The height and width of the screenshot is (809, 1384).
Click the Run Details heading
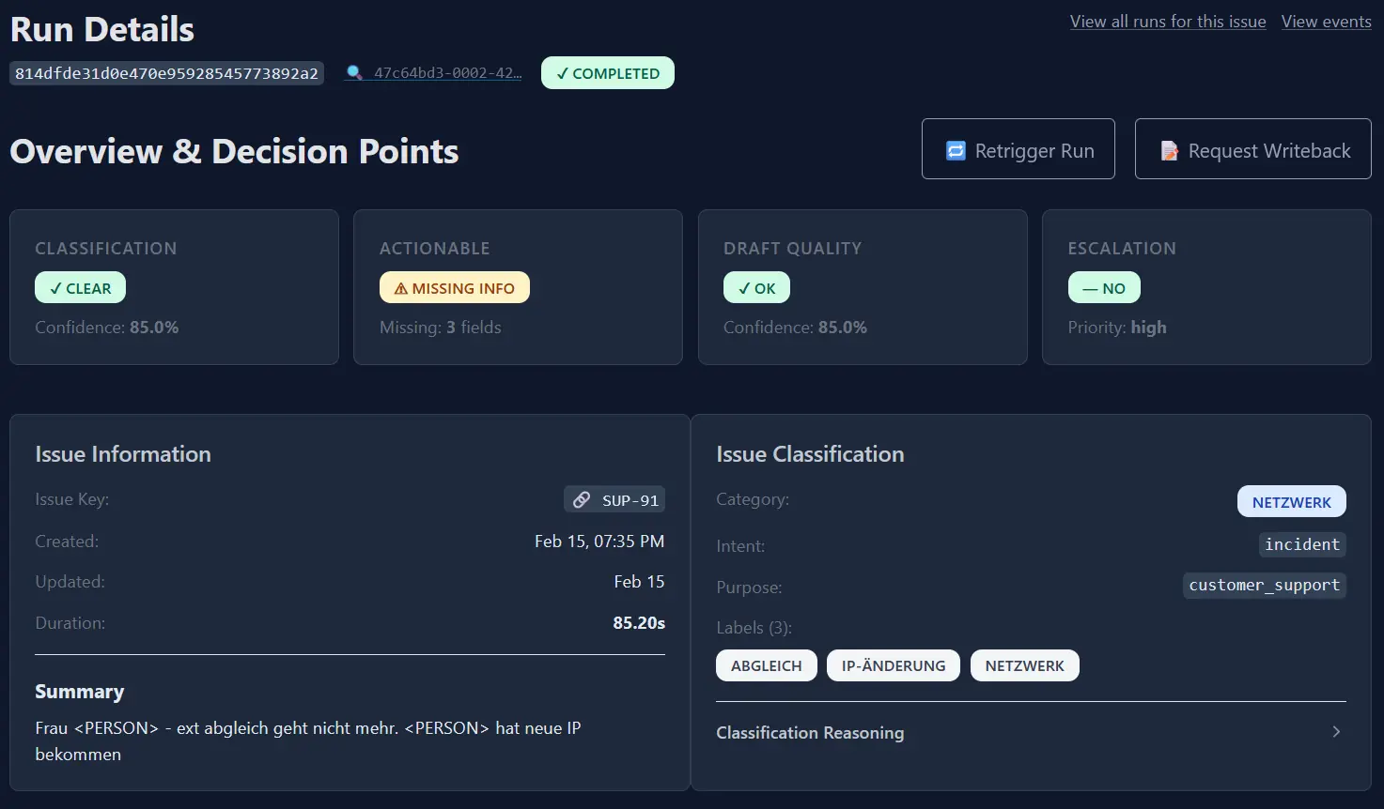tap(102, 30)
